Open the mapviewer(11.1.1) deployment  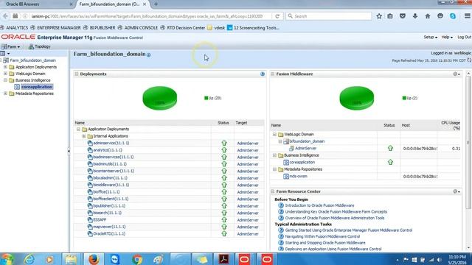tap(109, 227)
